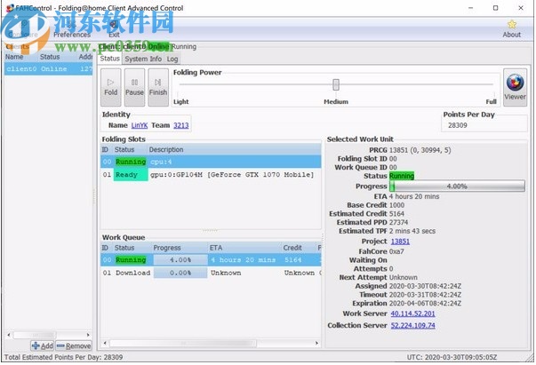Click Folding Slots Description column header
The width and height of the screenshot is (536, 365).
234,149
